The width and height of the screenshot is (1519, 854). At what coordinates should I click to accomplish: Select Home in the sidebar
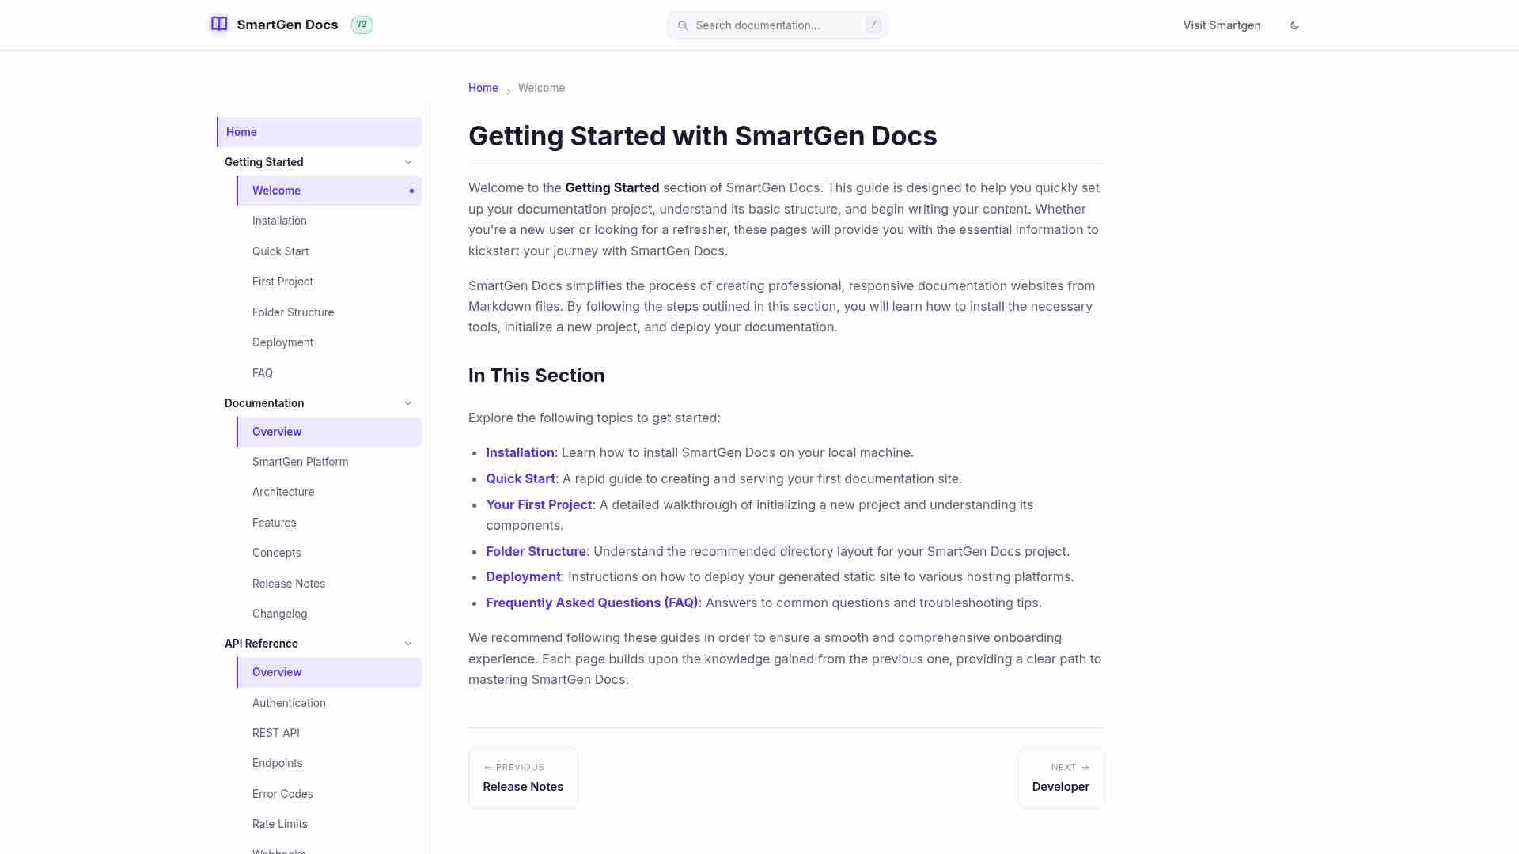coord(319,132)
